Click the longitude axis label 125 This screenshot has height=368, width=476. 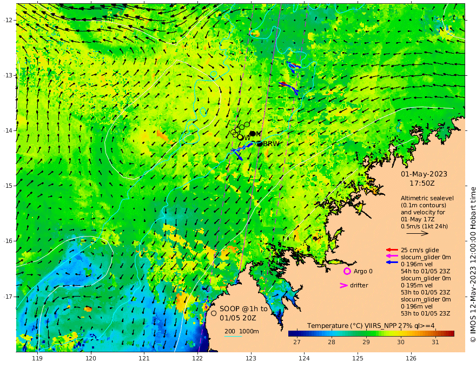tap(358, 358)
